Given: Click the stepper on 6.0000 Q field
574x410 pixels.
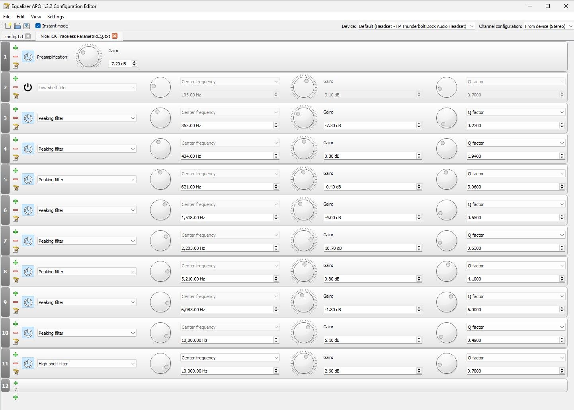Looking at the screenshot, I should [562, 310].
